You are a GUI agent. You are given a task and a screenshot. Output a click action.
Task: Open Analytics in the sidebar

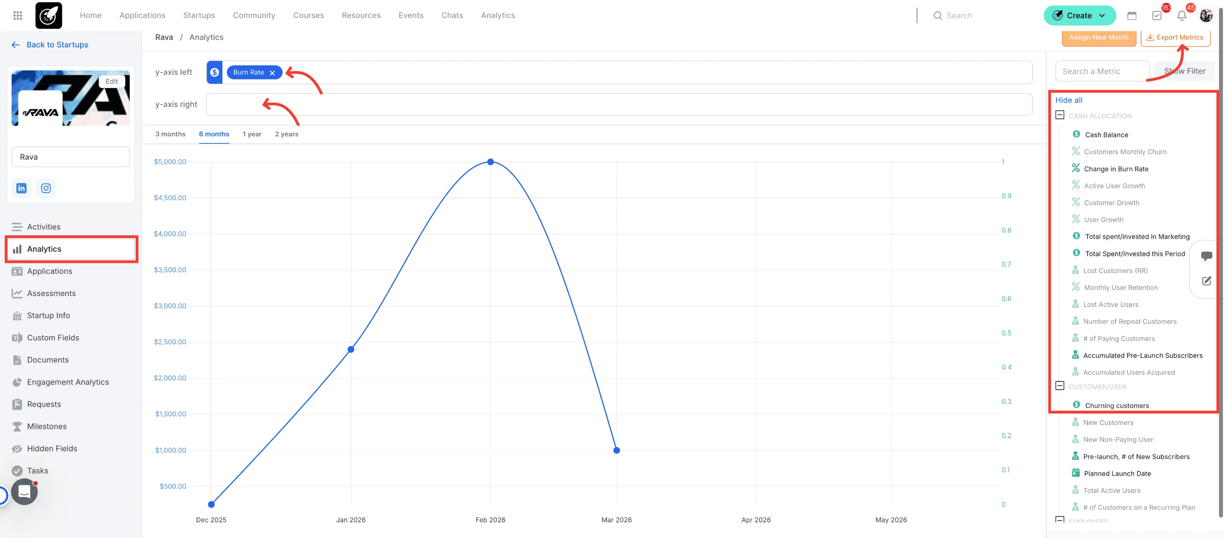click(71, 249)
